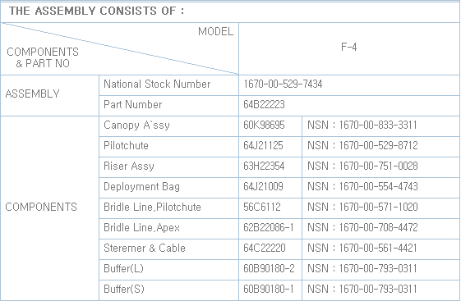Select the Riser Assy component cell
461x301 pixels.
click(168, 167)
